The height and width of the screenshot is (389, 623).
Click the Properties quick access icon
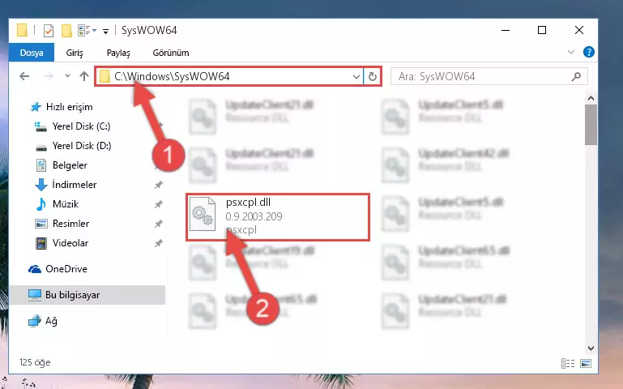(x=49, y=30)
